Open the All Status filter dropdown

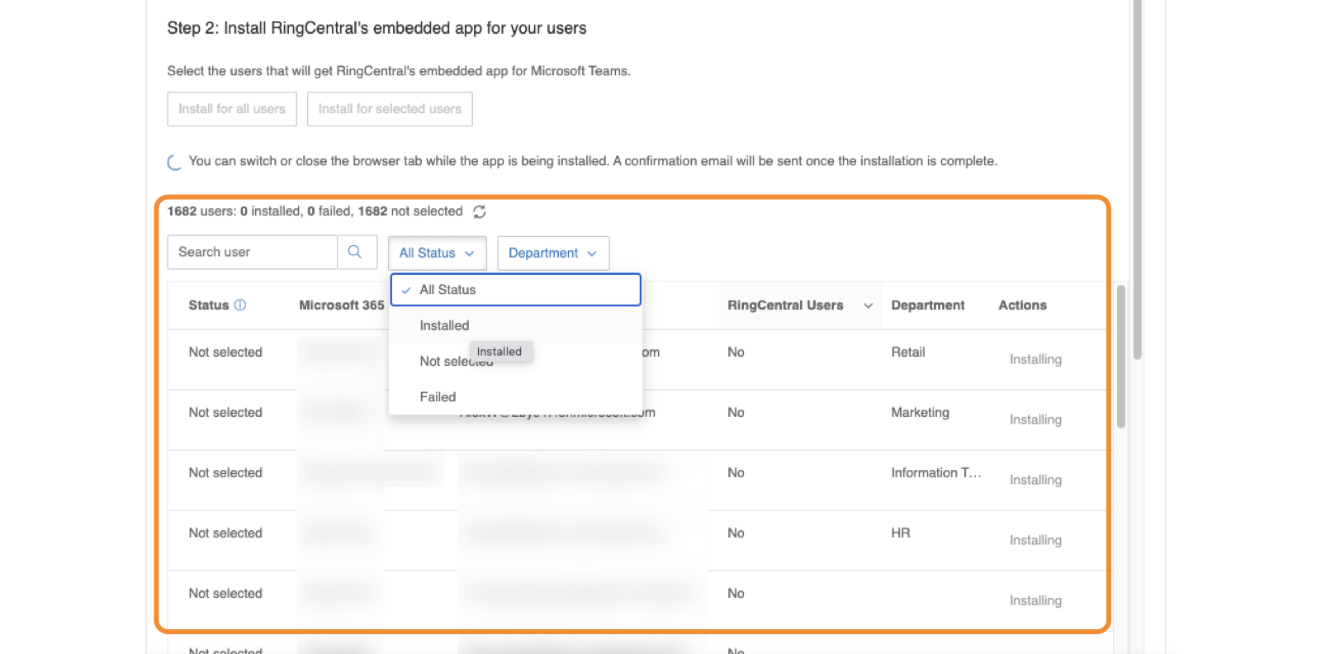pos(437,254)
